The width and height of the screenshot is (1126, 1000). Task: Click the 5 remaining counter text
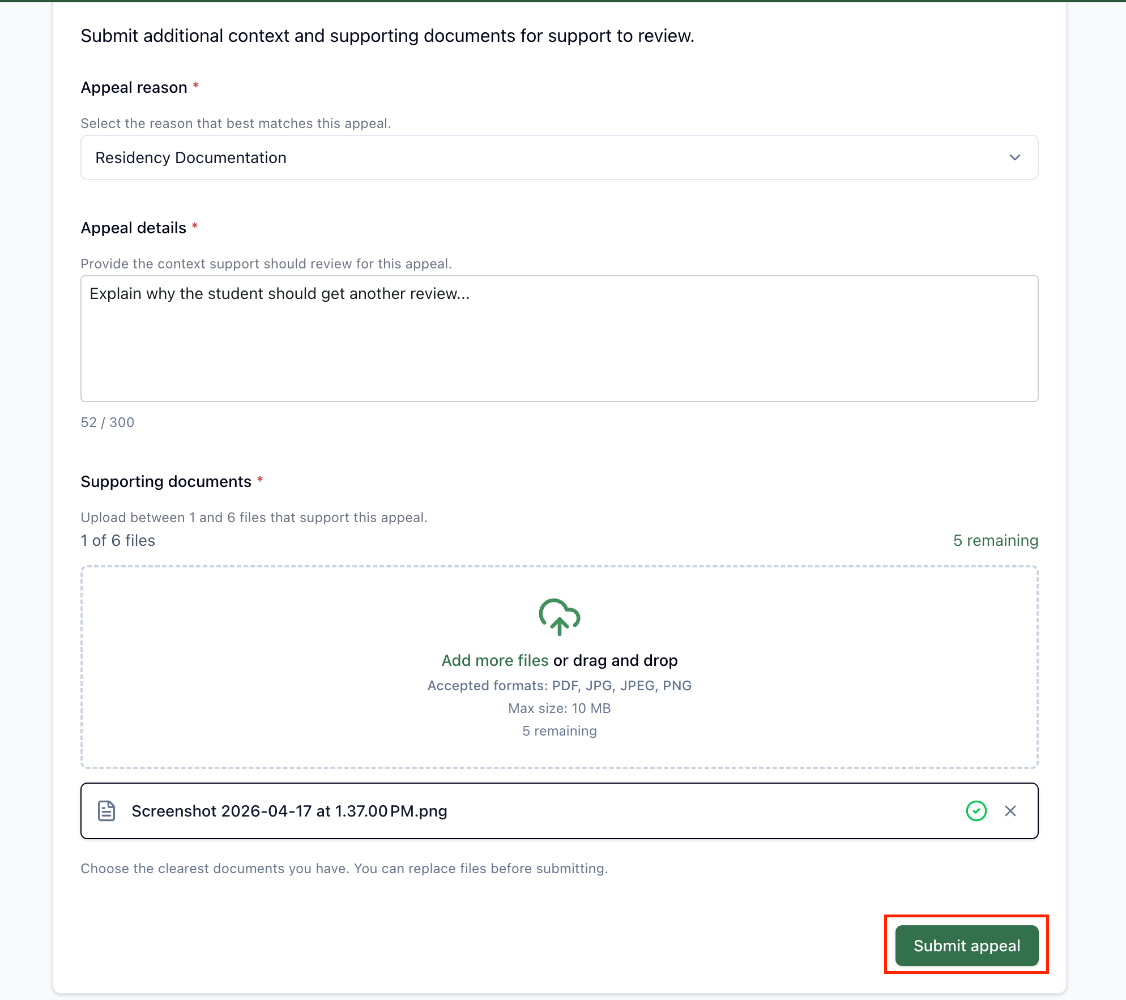pos(995,540)
